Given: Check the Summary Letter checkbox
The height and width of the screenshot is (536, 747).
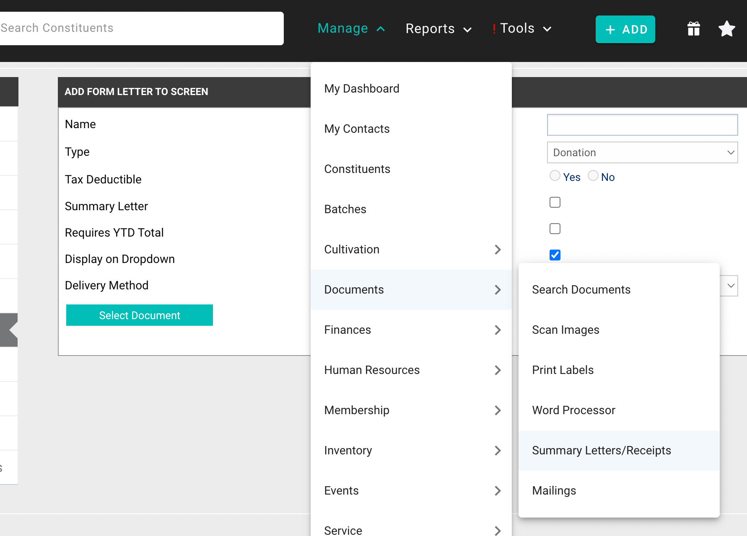Looking at the screenshot, I should coord(555,202).
